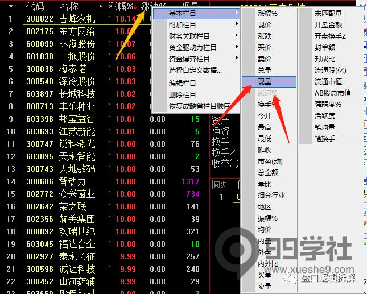
Task: Open the dropdown triangle left of 代码 header
Action: pyautogui.click(x=11, y=6)
